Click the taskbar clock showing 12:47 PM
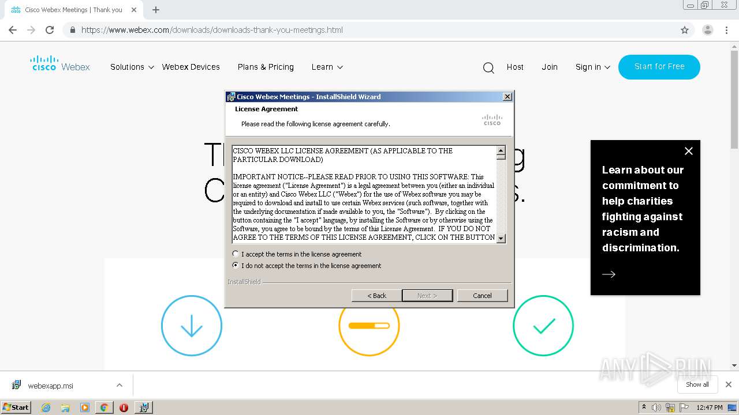 (710, 408)
